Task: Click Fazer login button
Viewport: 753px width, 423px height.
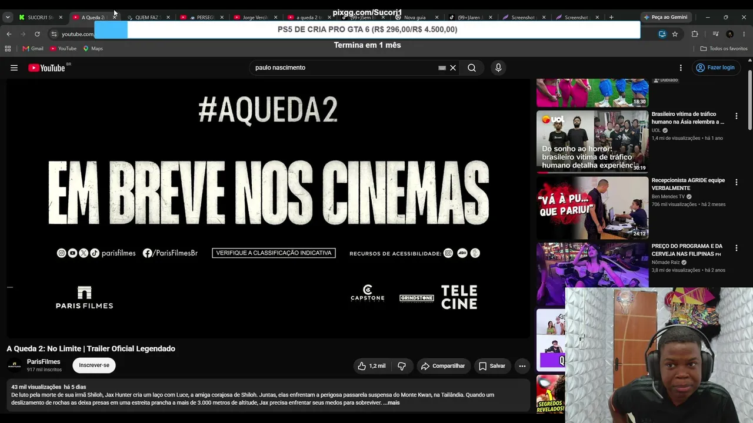Action: coord(715,68)
